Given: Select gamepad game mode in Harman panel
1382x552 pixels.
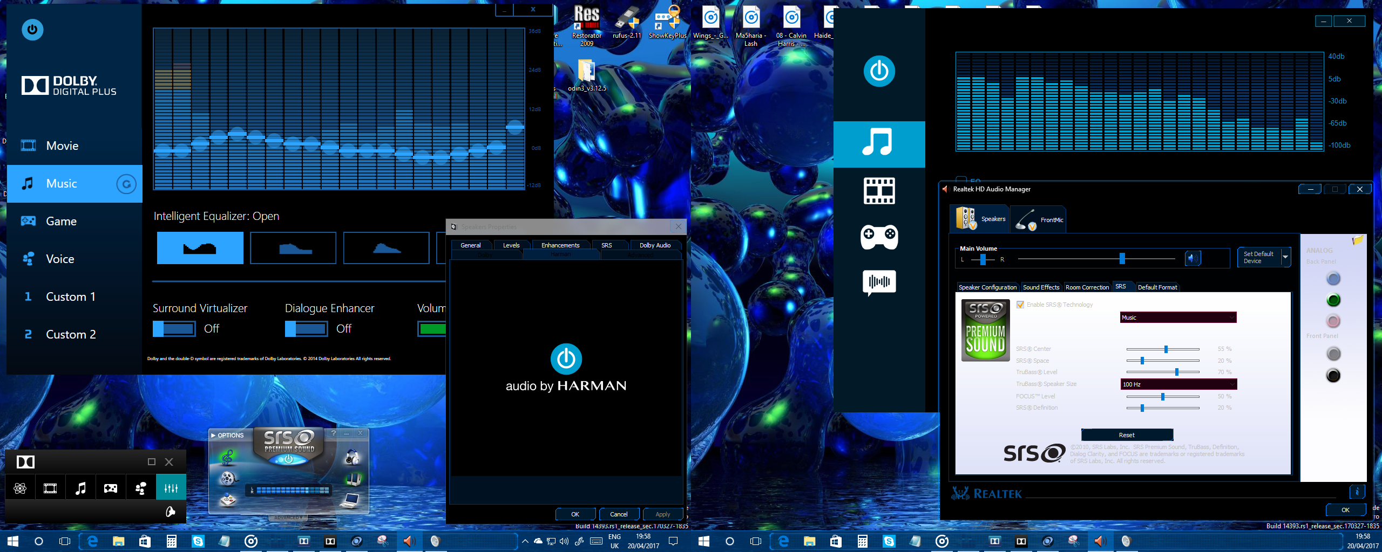Looking at the screenshot, I should [879, 237].
